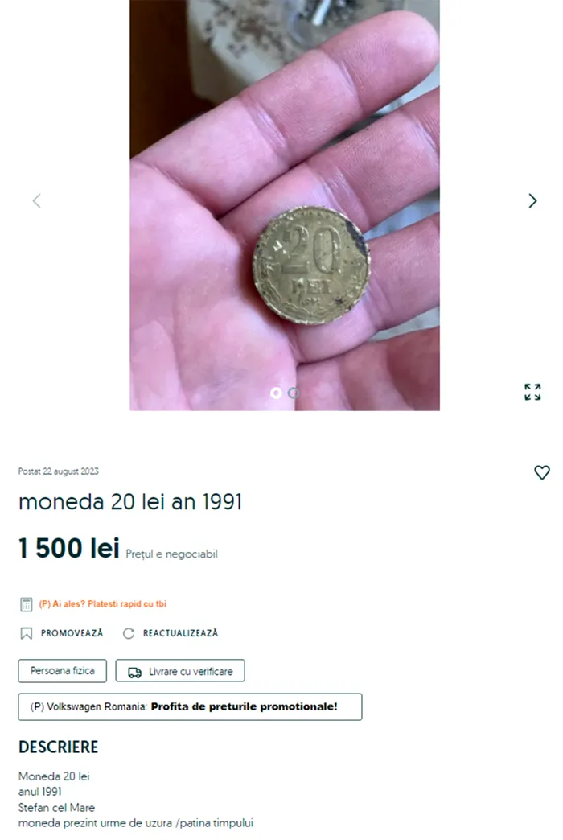
Task: Click the Persoana fizica tag
Action: click(x=62, y=671)
